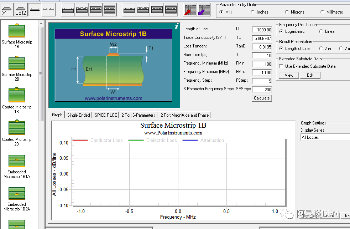Enable Use Extended Substrate Data checkbox
Screen dimensions: 350x229
281,66
